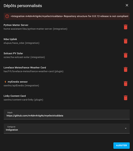Delete the Linky Content Card repository

125,98
